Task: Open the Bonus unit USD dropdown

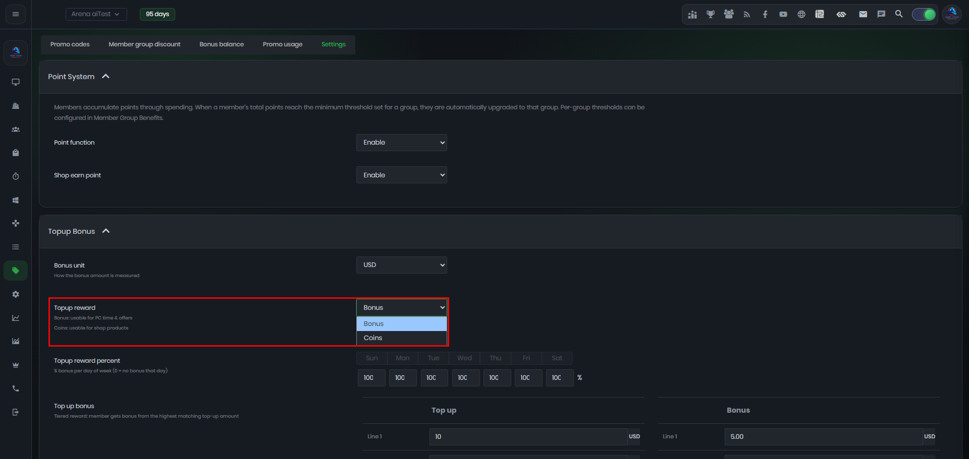Action: click(402, 265)
